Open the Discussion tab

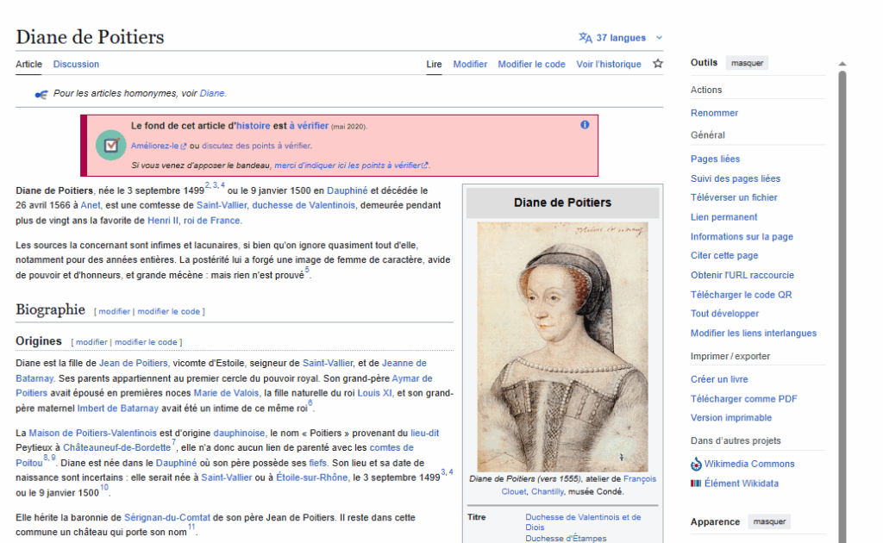76,64
